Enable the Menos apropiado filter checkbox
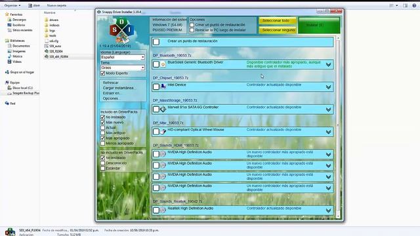This screenshot has height=236, width=420. (102, 144)
